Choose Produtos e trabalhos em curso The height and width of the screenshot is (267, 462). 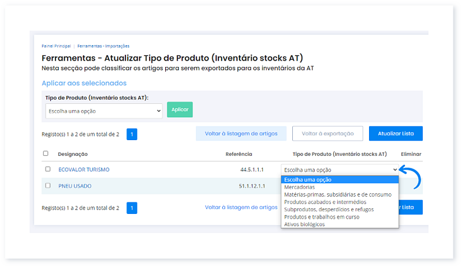pyautogui.click(x=322, y=217)
